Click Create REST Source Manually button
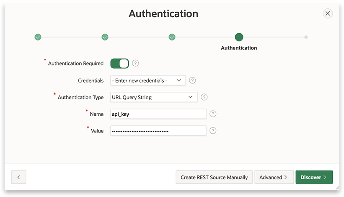Image resolution: width=344 pixels, height=197 pixels. pos(214,177)
